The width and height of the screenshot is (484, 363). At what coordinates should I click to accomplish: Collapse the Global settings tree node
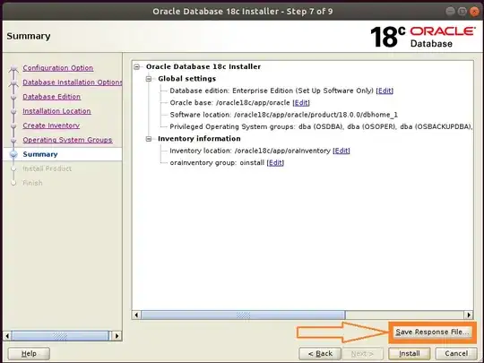[149, 79]
